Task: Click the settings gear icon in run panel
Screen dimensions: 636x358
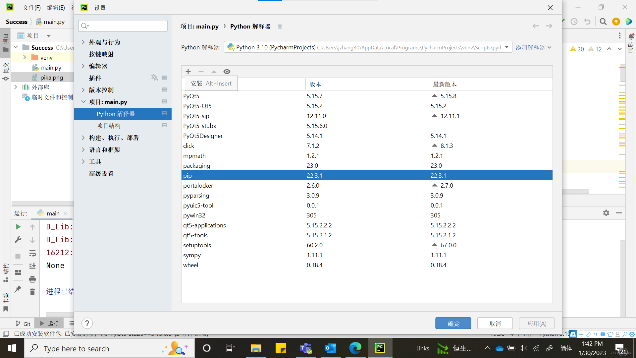Action: tap(606, 213)
